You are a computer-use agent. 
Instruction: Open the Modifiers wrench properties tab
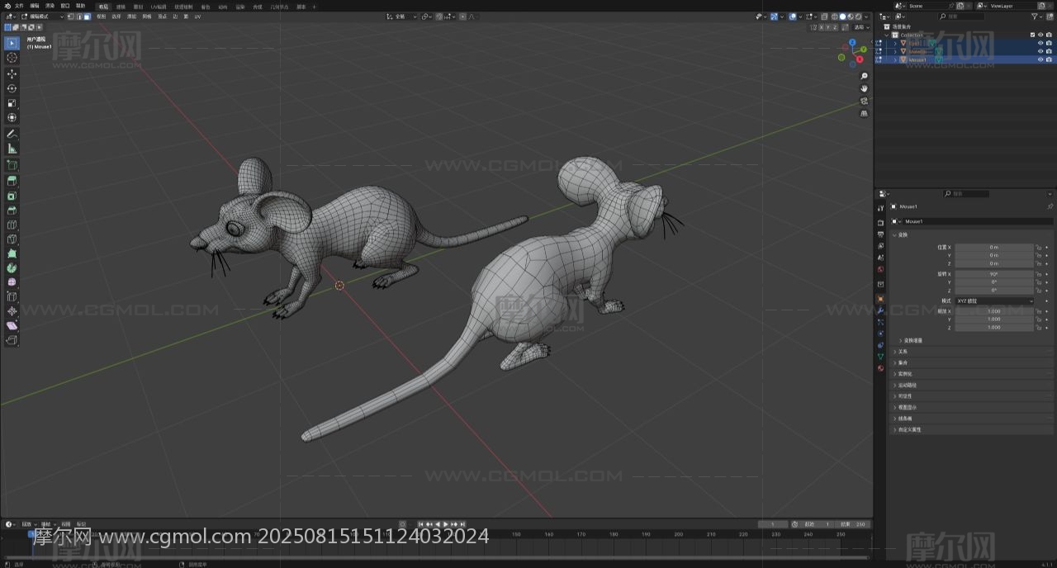[880, 310]
